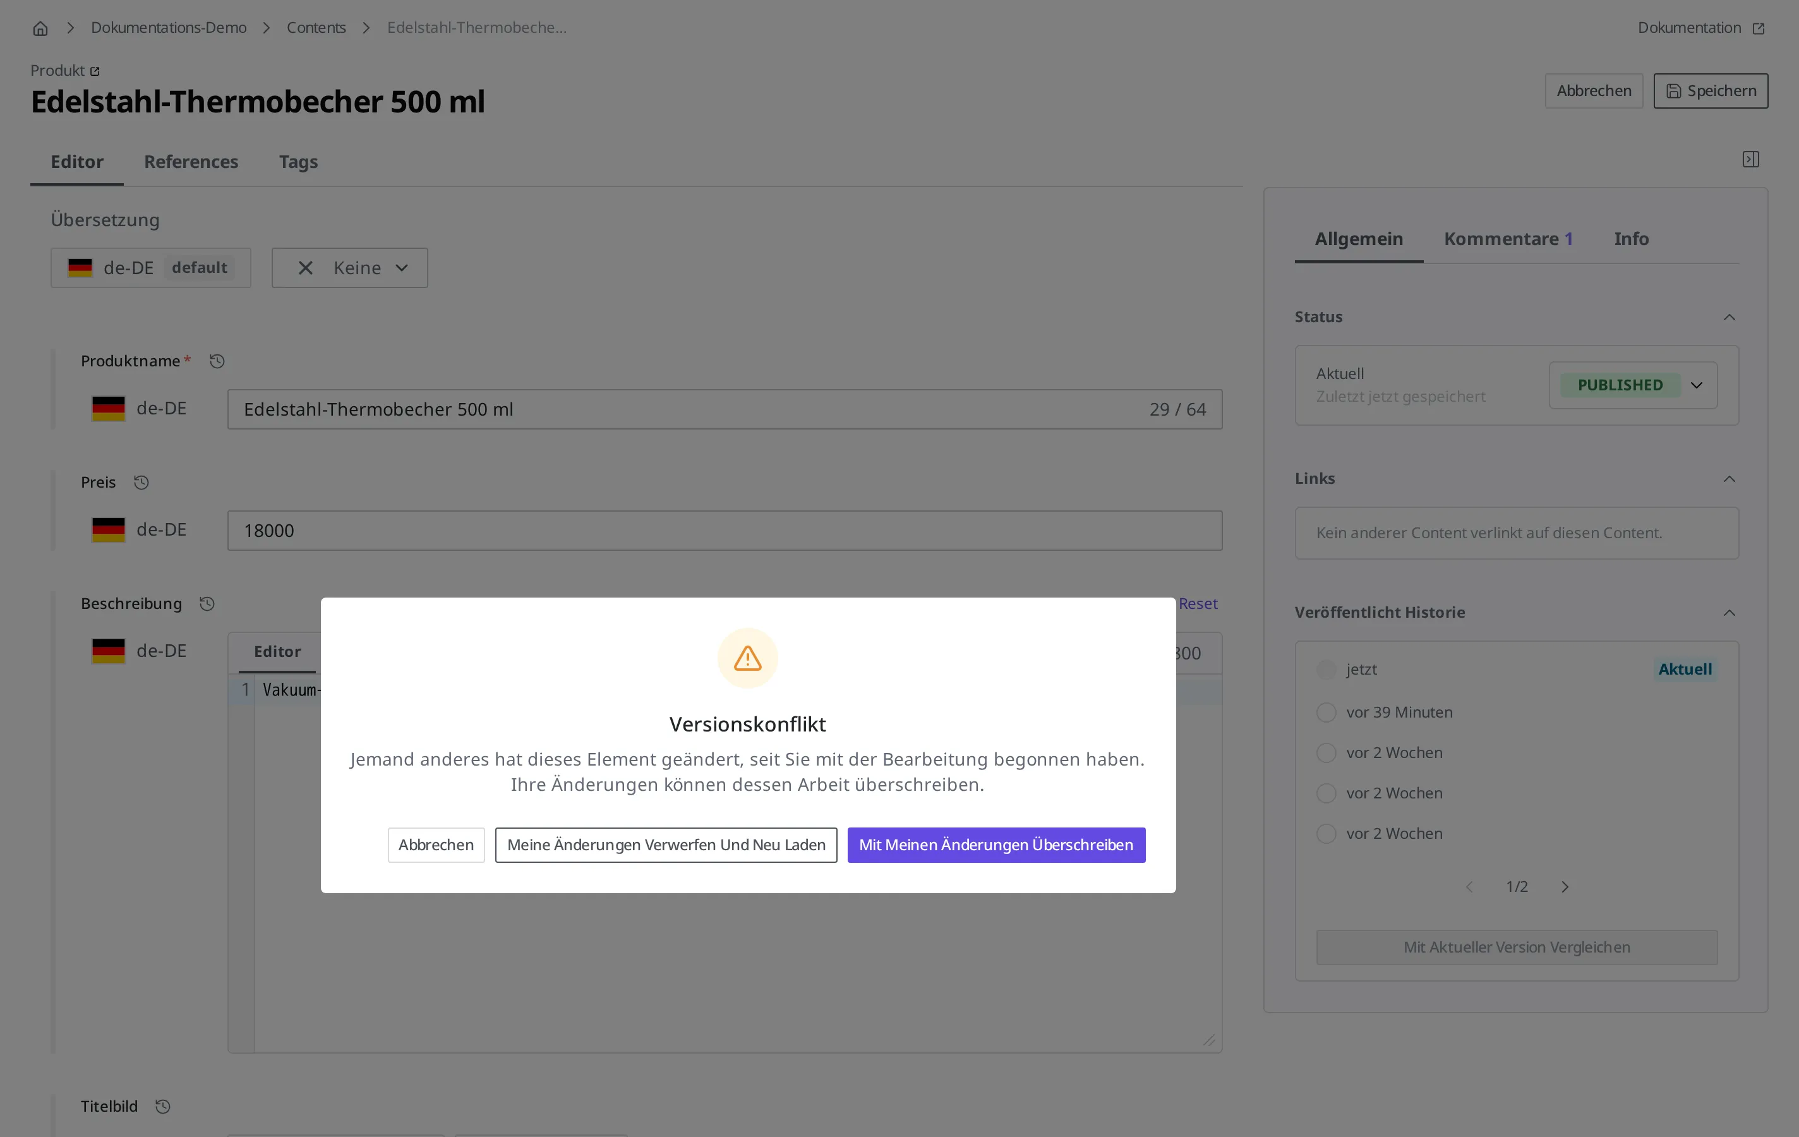This screenshot has height=1137, width=1799.
Task: Select the last 'vor 2 Wochen' version
Action: 1326,834
